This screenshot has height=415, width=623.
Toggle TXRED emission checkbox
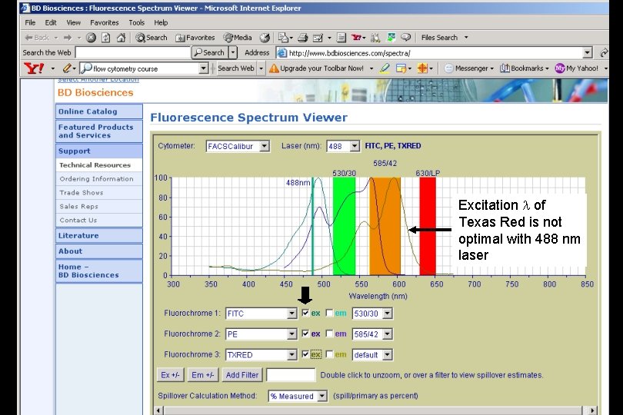(329, 354)
